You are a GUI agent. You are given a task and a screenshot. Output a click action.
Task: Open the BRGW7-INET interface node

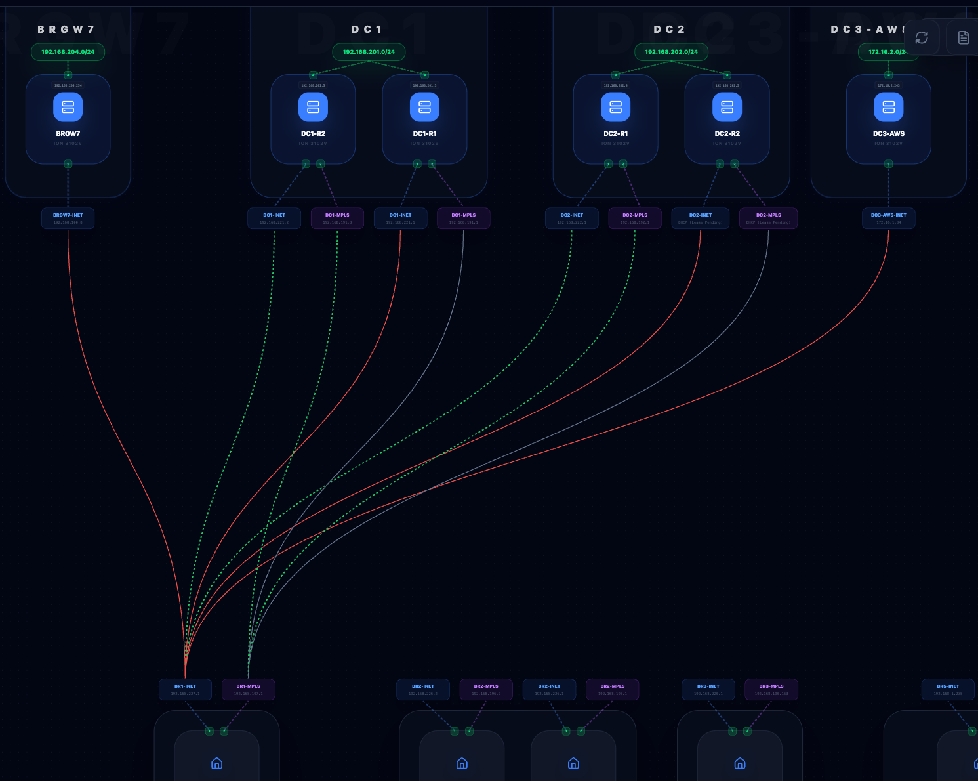pyautogui.click(x=68, y=218)
